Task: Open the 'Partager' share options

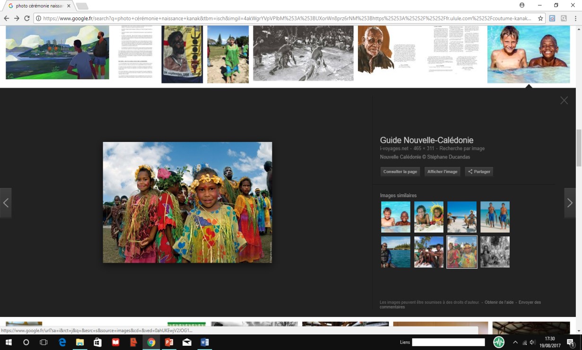Action: [479, 172]
